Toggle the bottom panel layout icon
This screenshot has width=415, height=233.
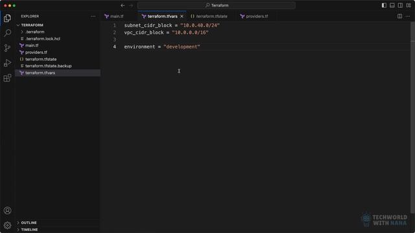392,5
